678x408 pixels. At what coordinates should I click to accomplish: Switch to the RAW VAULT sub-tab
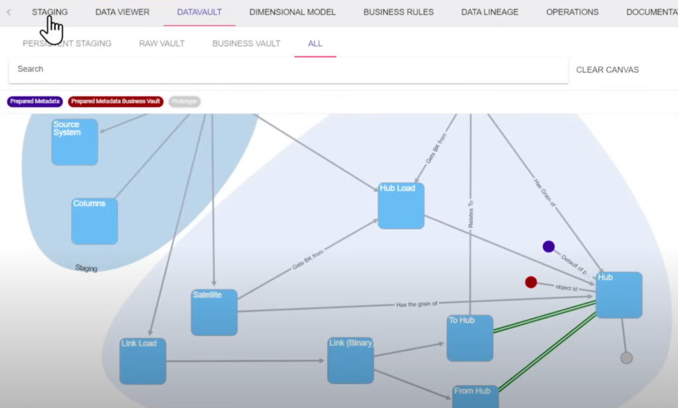pyautogui.click(x=161, y=43)
